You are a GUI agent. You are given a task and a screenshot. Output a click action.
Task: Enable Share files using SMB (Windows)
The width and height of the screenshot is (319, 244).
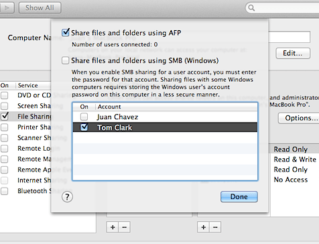pyautogui.click(x=65, y=60)
